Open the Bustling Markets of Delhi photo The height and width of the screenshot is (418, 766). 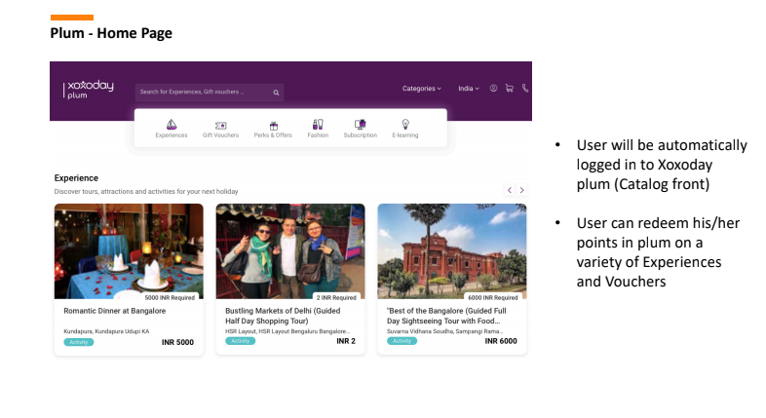290,251
